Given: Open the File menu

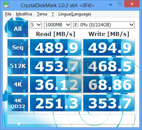Looking at the screenshot, I should click(8, 14).
